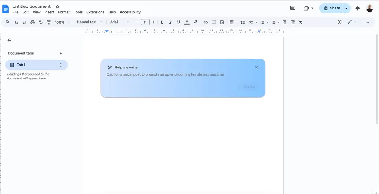Image resolution: width=379 pixels, height=194 pixels.
Task: Open the Normal text style dropdown
Action: (x=90, y=22)
